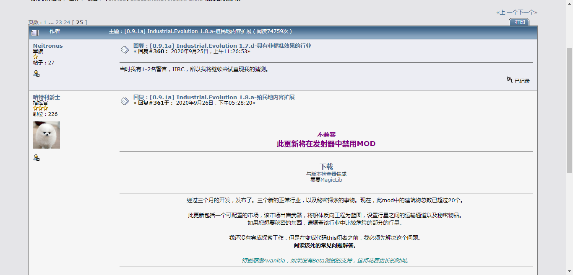
Task: Click the white dog avatar image
Action: pyautogui.click(x=46, y=135)
